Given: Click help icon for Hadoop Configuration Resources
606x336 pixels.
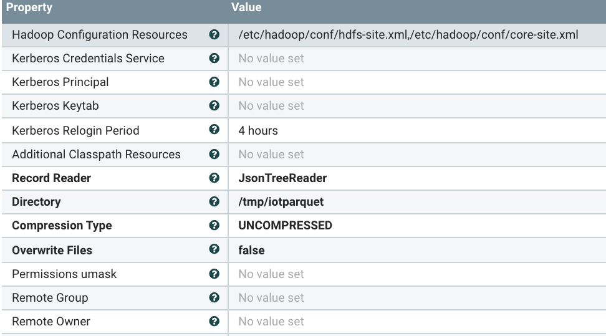Looking at the screenshot, I should 214,35.
